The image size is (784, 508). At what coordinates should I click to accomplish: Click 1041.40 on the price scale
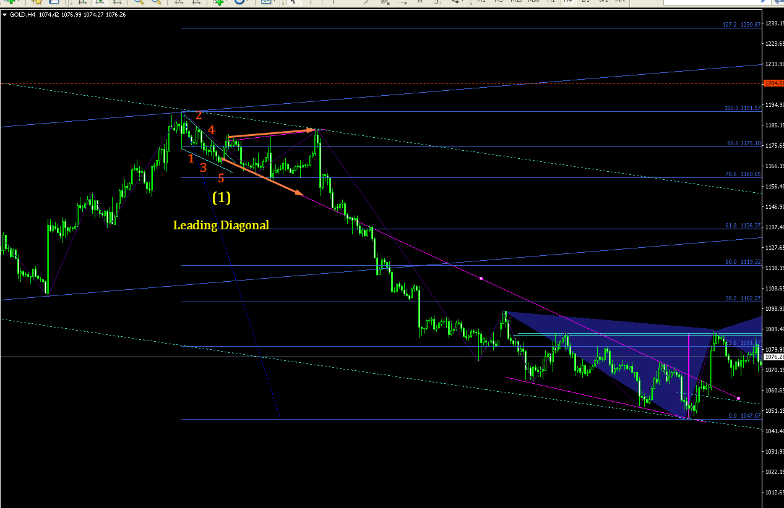(x=774, y=431)
